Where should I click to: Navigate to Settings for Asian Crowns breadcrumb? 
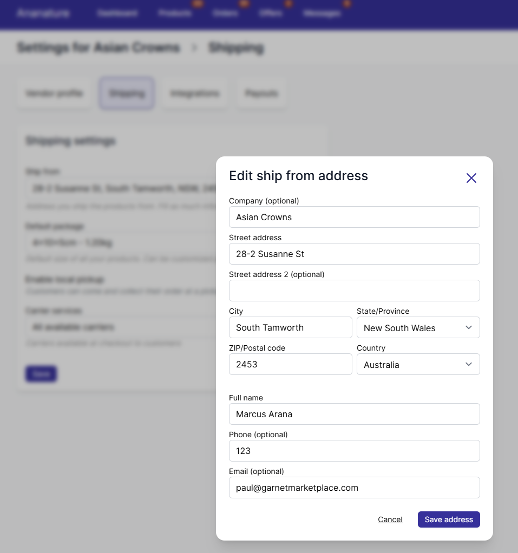coord(97,48)
